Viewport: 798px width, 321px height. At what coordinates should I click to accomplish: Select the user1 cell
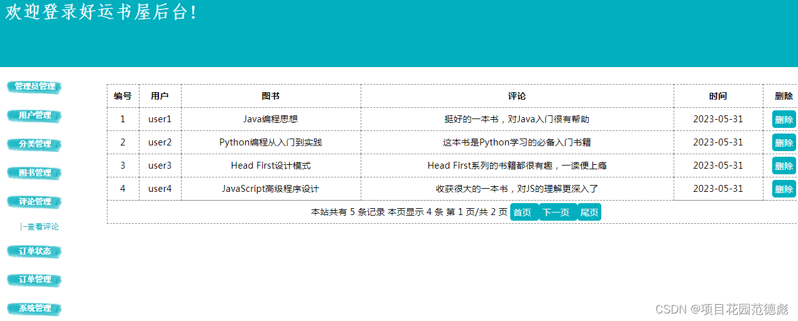click(x=160, y=119)
